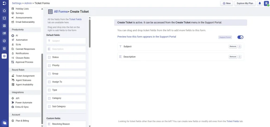
Task: Remove the Subject field from form
Action: click(x=233, y=46)
